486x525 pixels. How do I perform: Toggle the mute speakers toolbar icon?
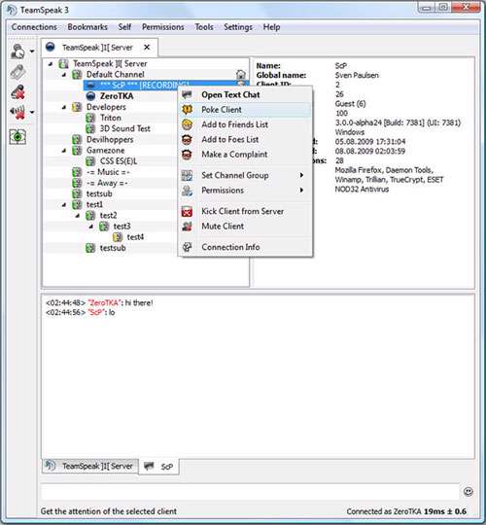(17, 112)
